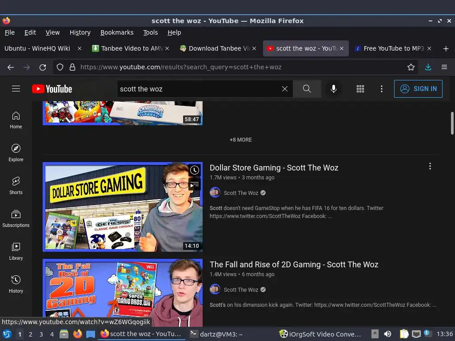
Task: Click the magnifier search button
Action: pos(307,89)
